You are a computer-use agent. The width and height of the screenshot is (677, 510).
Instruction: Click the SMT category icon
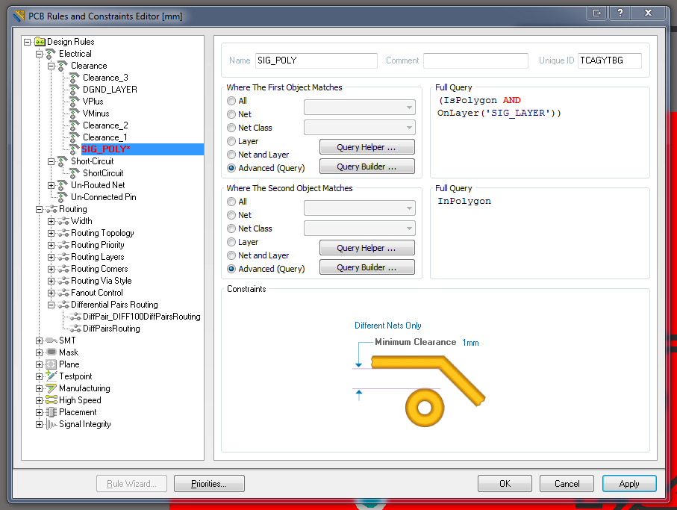[x=52, y=340]
